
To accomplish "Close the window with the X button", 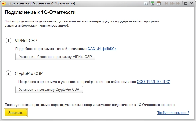I will point(192,3).
